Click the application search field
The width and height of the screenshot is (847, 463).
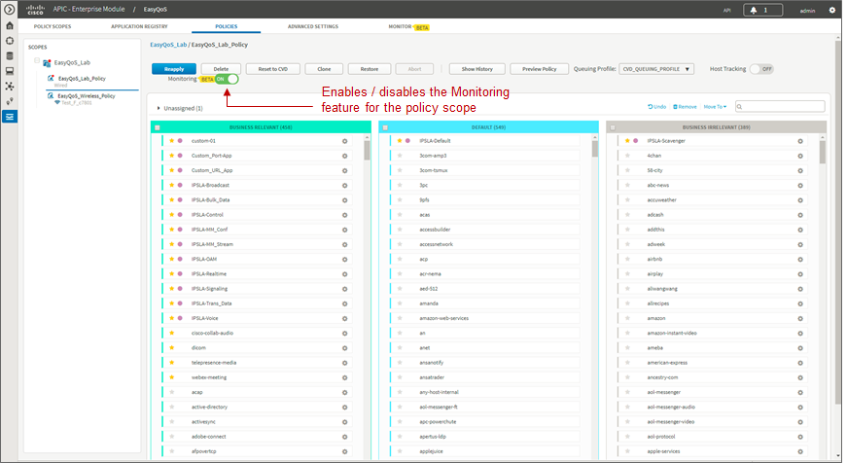point(780,106)
